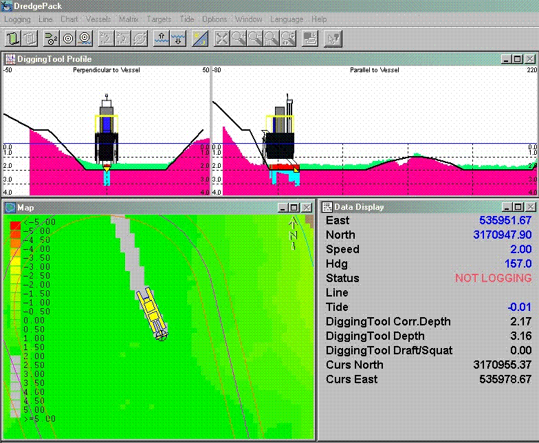539x443 pixels.
Task: Maximize the DiggingTool Profile window
Action: [x=517, y=59]
